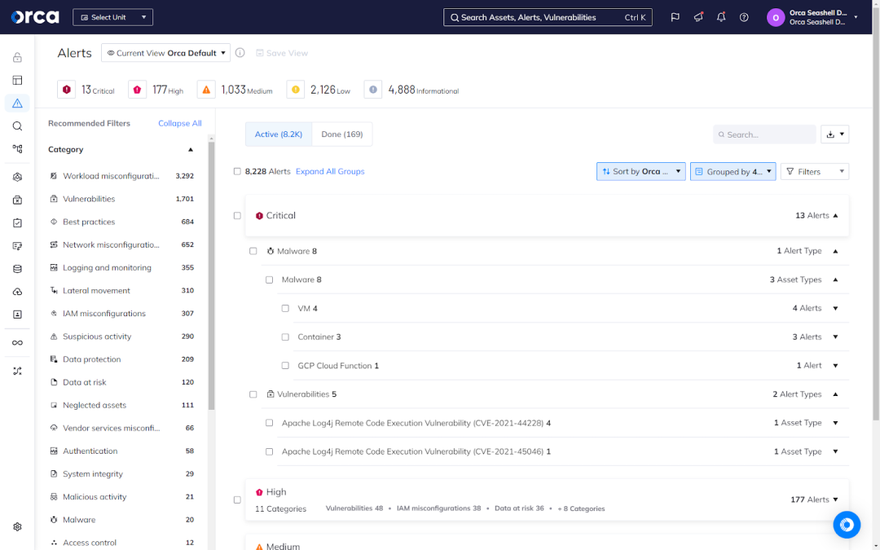Click the Medium severity count icon
This screenshot has width=880, height=550.
(x=206, y=90)
